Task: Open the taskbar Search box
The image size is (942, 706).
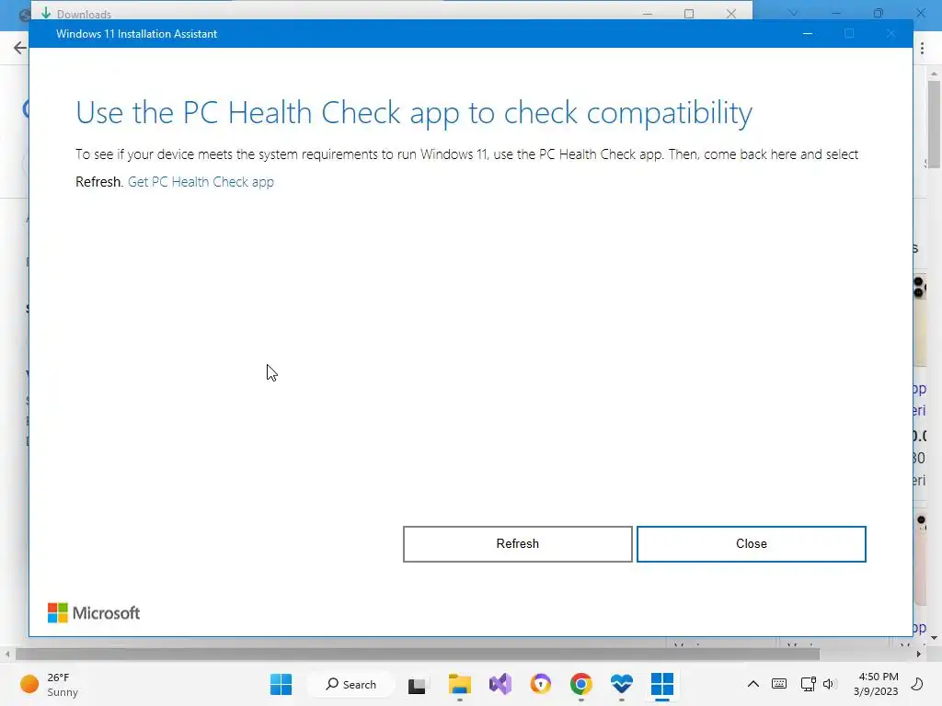Action: [x=351, y=684]
